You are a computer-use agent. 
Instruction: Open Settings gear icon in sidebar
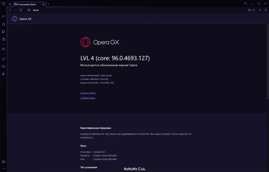click(x=3, y=74)
